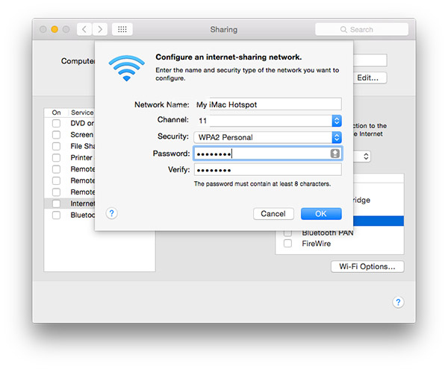
Task: Show all preferences via the grid icon
Action: point(122,29)
